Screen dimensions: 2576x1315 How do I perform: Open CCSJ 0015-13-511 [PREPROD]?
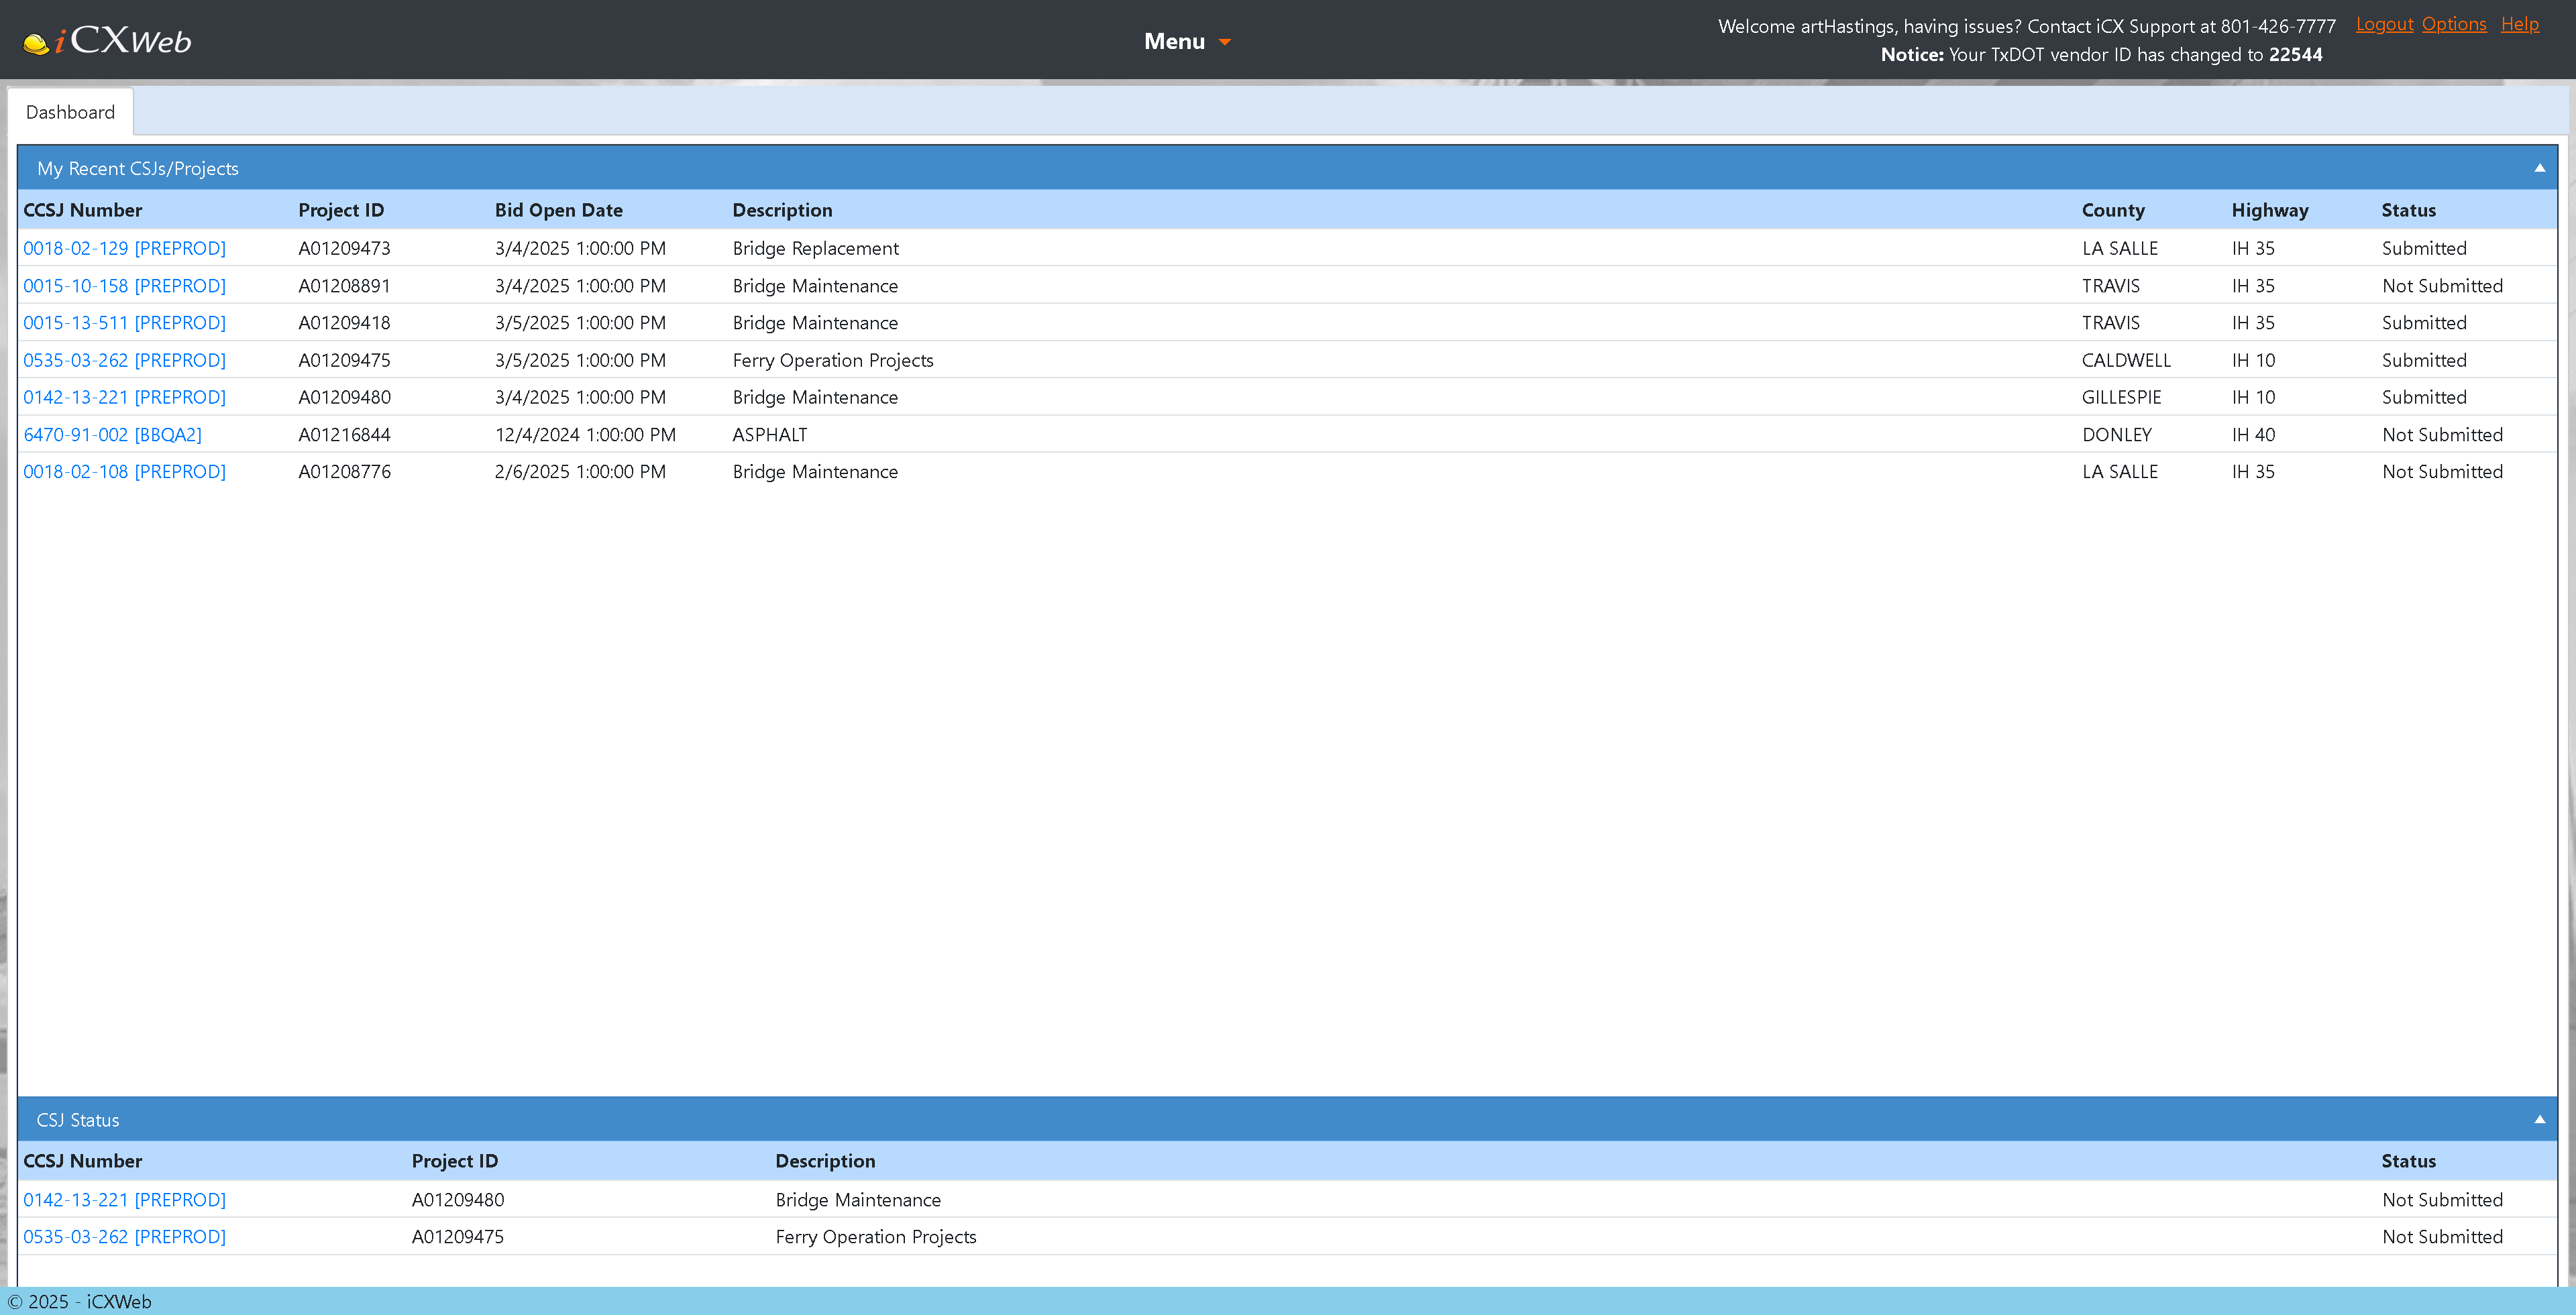(125, 323)
